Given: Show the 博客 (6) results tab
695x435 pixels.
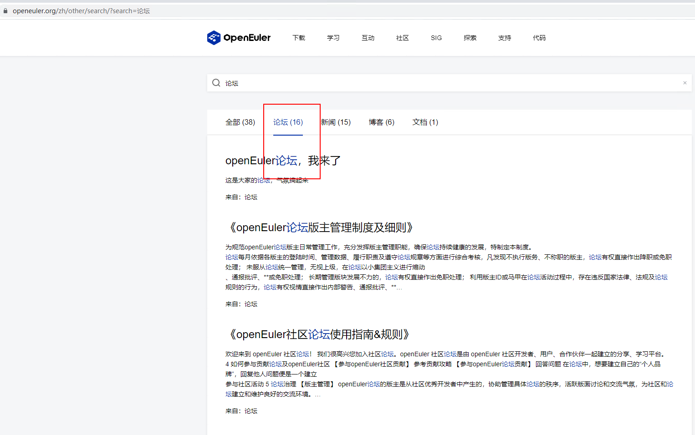Looking at the screenshot, I should coord(382,122).
